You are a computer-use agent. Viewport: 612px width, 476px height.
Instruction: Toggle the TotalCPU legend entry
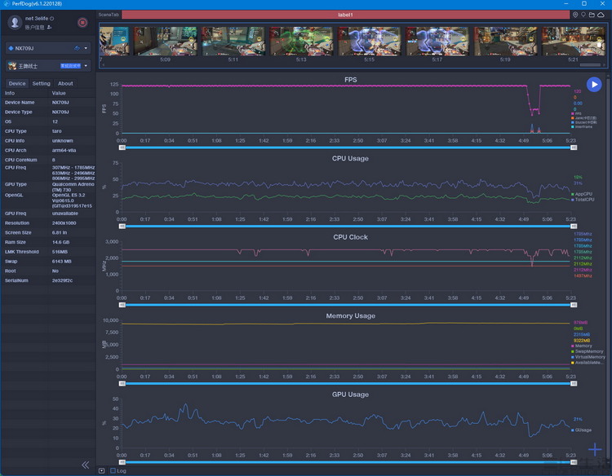[583, 200]
